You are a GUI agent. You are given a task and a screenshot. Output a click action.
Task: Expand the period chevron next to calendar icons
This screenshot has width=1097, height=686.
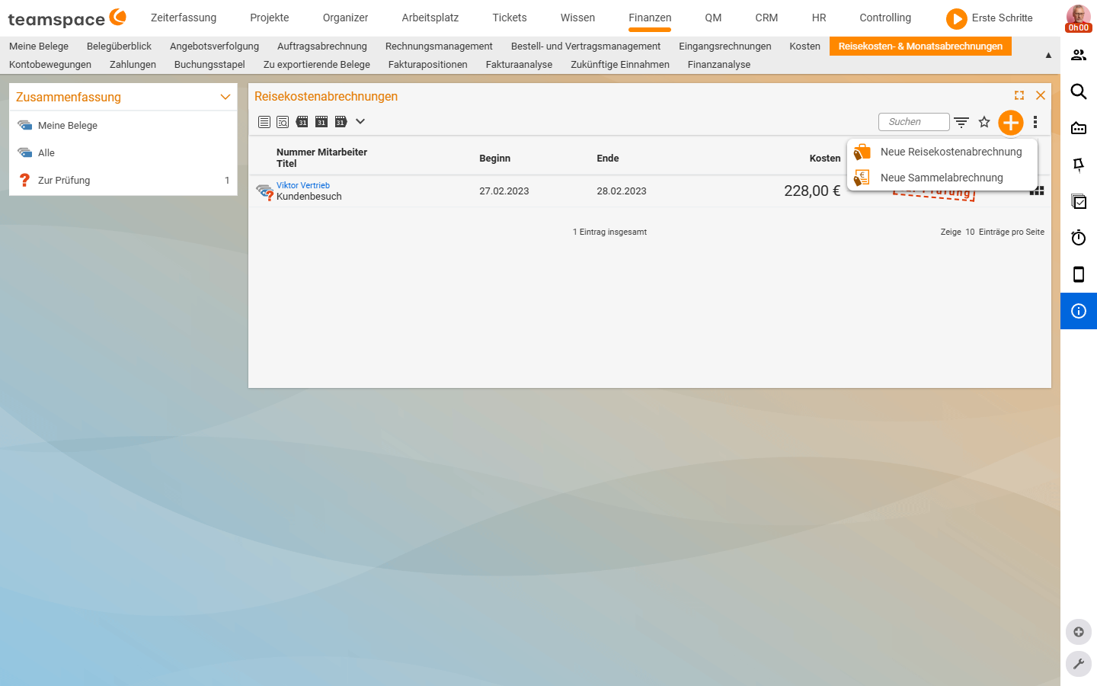[360, 121]
